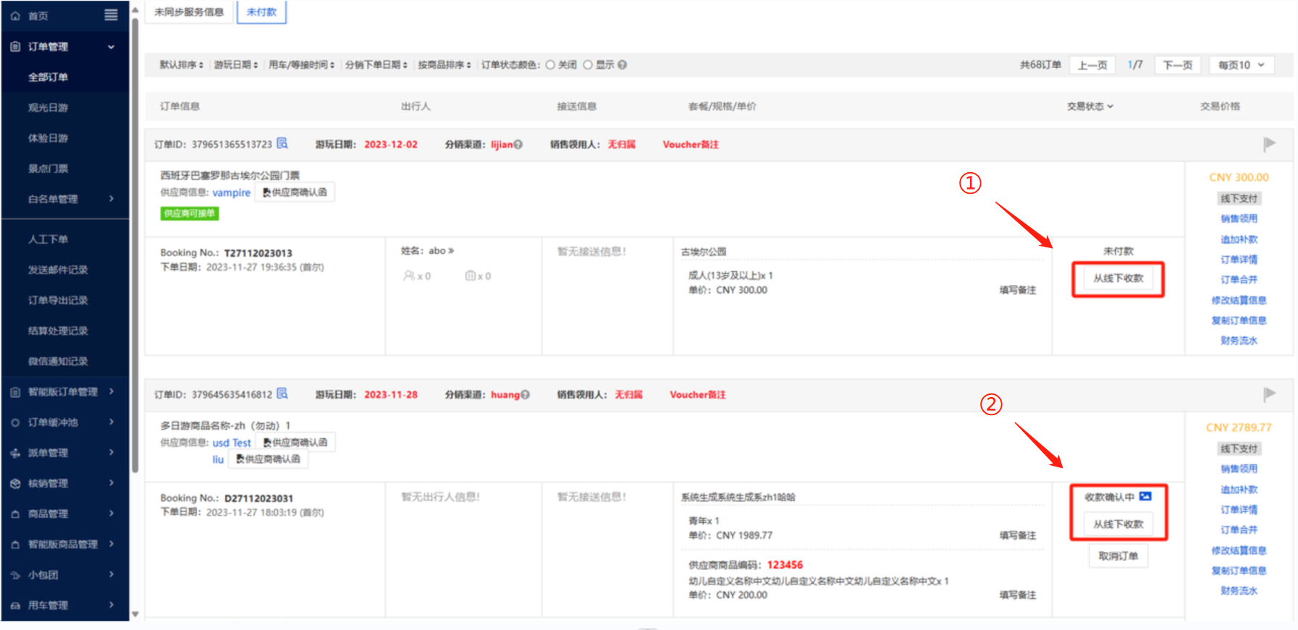Select the 关闭 radio for order status color
The image size is (1298, 630).
click(x=550, y=65)
